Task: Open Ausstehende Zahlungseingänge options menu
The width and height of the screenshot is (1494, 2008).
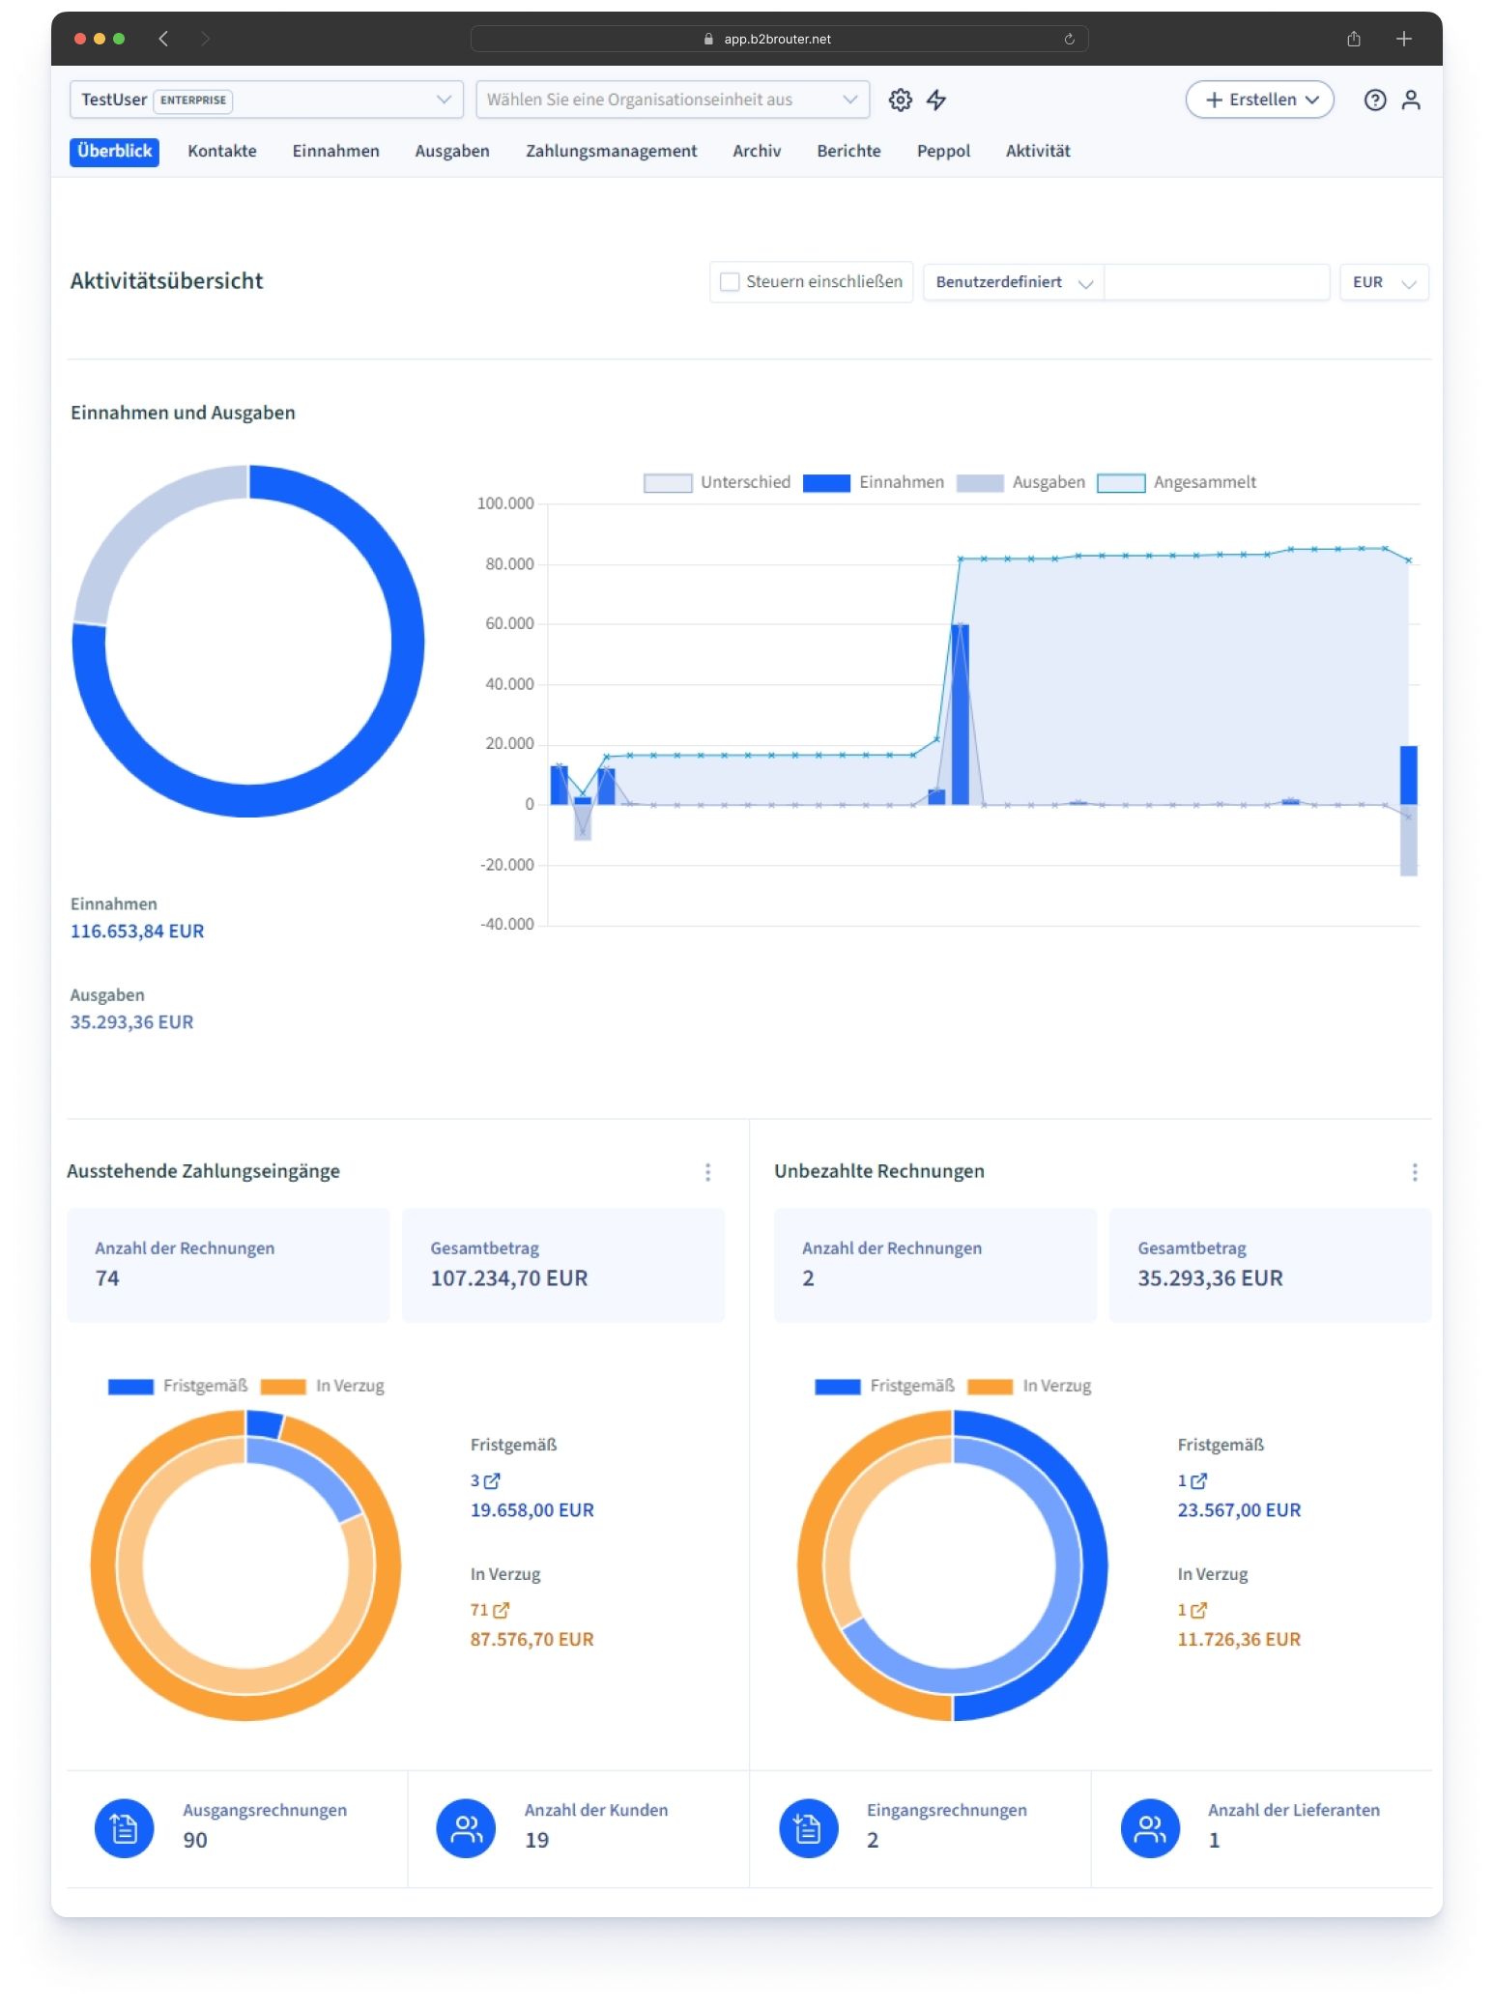Action: 707,1172
